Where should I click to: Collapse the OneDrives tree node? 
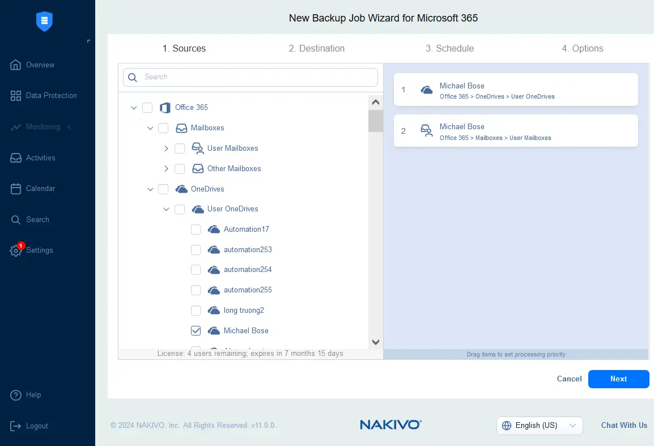[x=150, y=189]
